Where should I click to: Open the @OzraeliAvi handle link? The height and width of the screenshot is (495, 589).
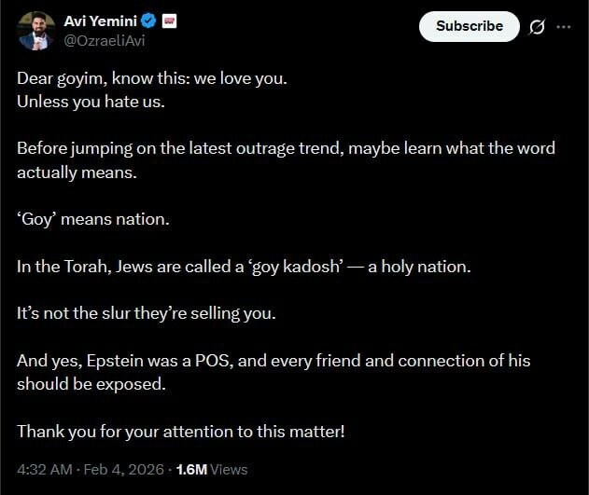[x=105, y=40]
